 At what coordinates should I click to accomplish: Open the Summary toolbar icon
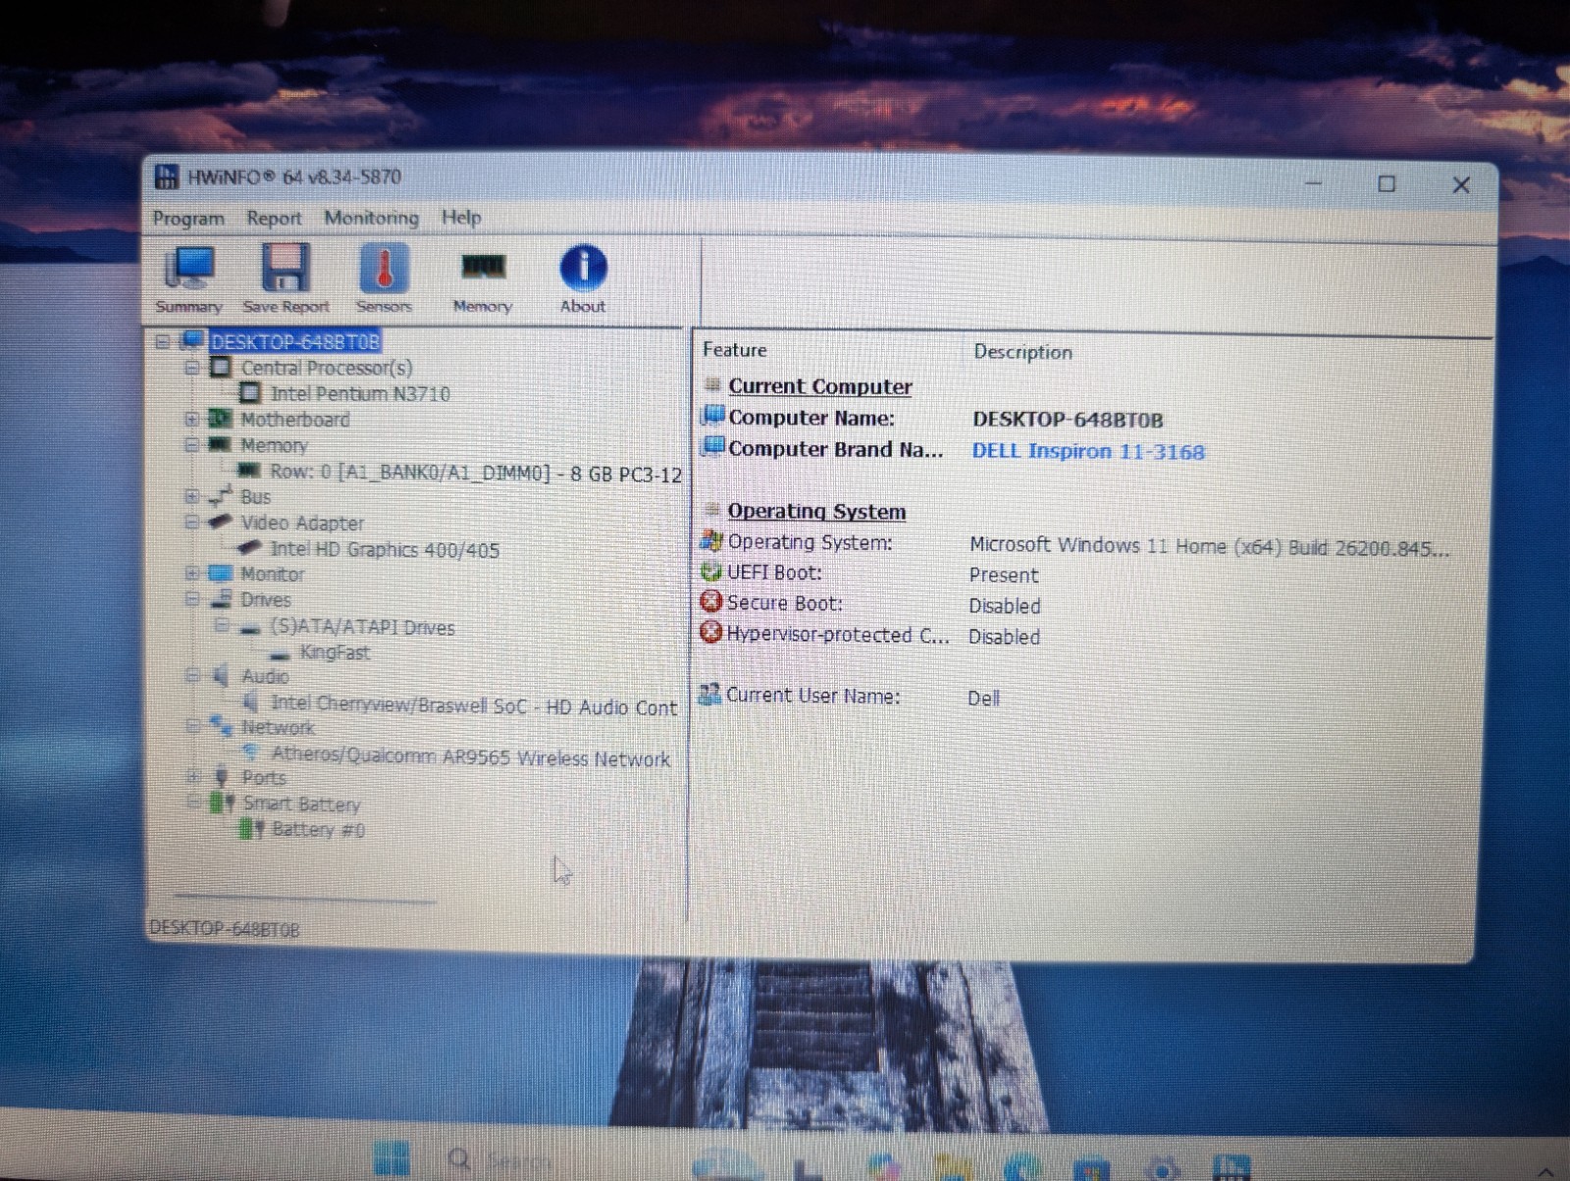(x=188, y=279)
